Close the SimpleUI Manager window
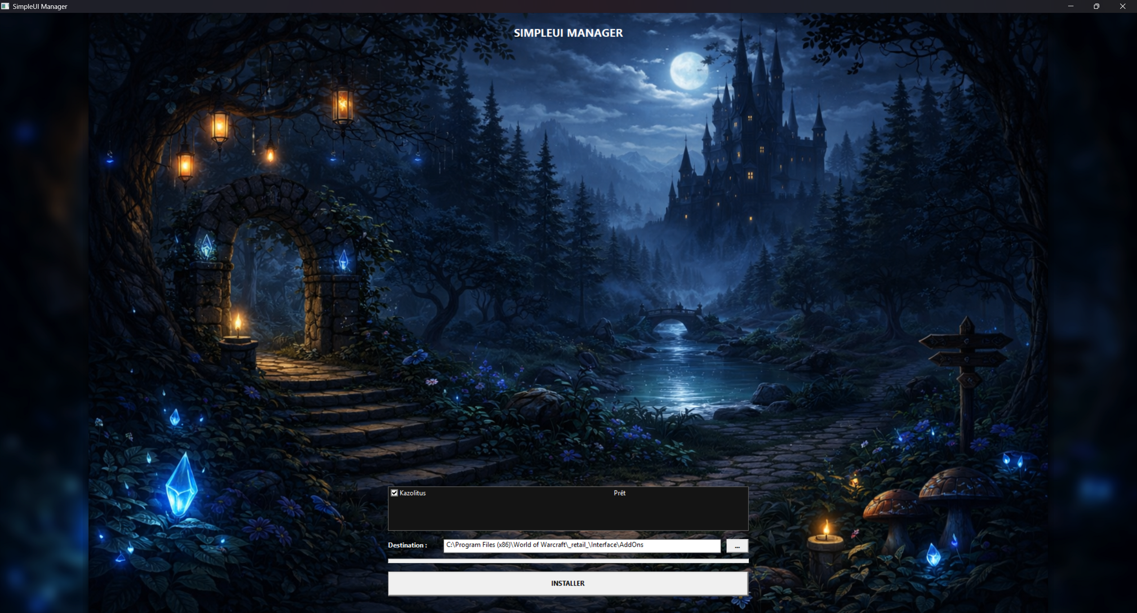 tap(1123, 6)
